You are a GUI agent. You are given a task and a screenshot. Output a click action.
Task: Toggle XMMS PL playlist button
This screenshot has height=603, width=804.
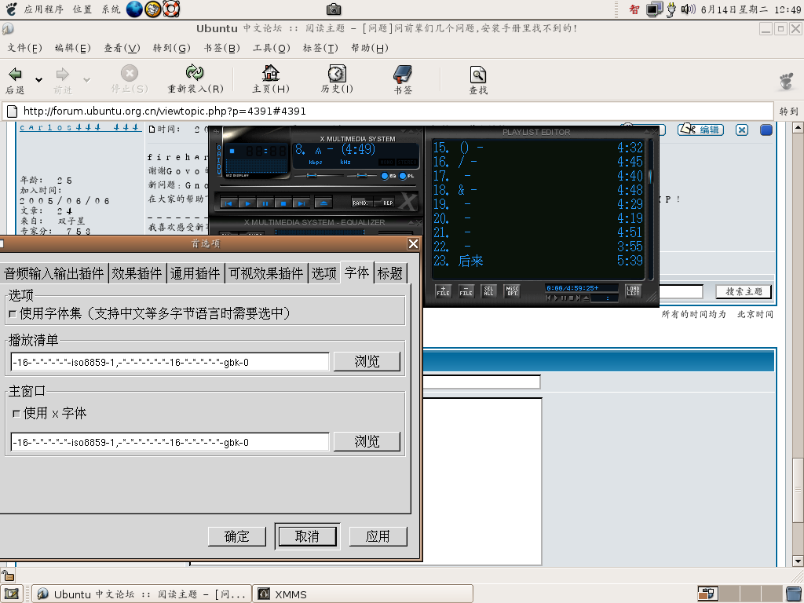click(x=406, y=176)
